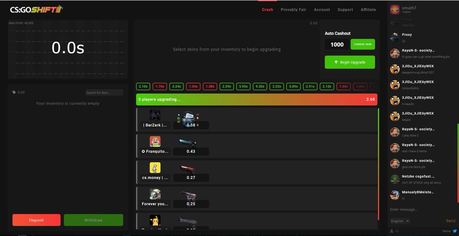The height and width of the screenshot is (236, 459).
Task: Click avatar beside 'я нашёл' chat message
Action: coord(395,100)
